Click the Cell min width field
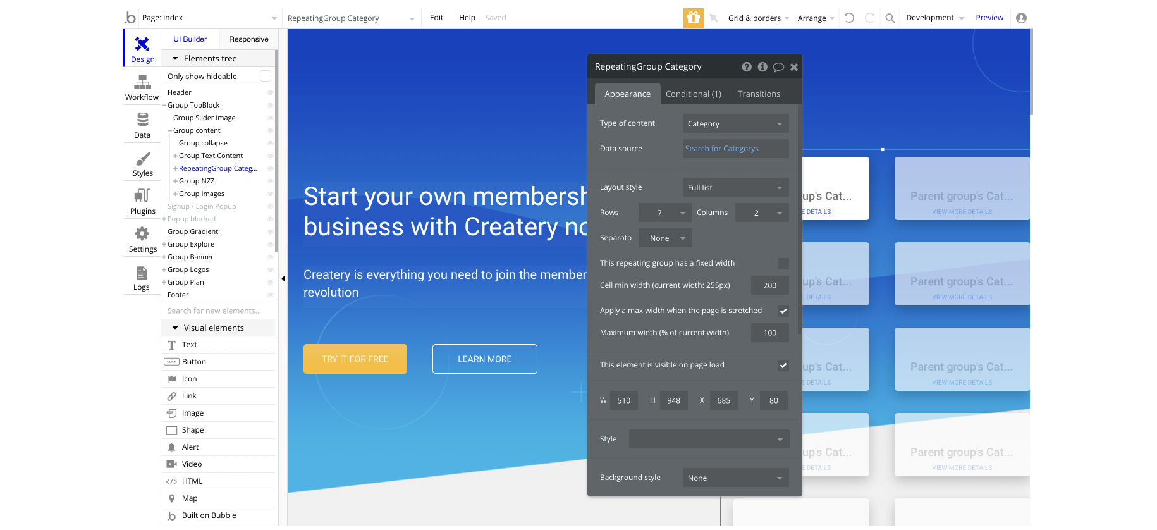The image size is (1157, 530). [x=769, y=286]
